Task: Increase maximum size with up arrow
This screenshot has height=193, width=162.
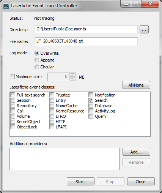Action: pyautogui.click(x=72, y=75)
